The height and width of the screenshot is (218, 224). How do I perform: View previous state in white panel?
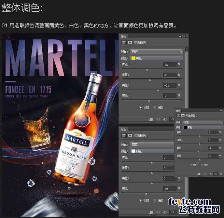coord(158,213)
